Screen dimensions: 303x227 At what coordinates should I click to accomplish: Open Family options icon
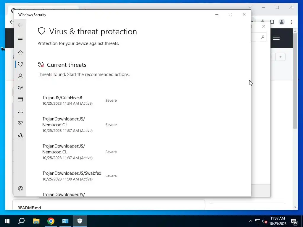[x=20, y=135]
